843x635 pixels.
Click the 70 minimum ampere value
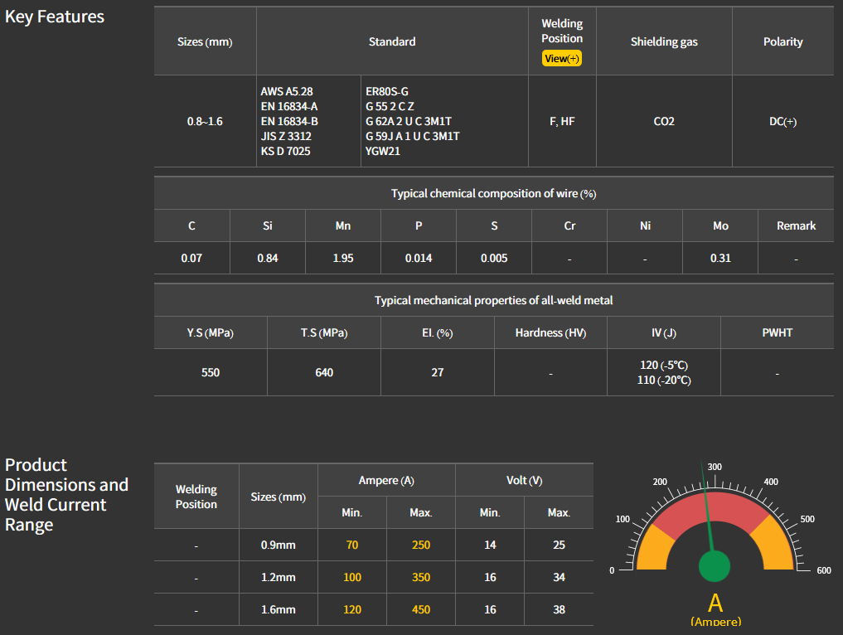[352, 545]
